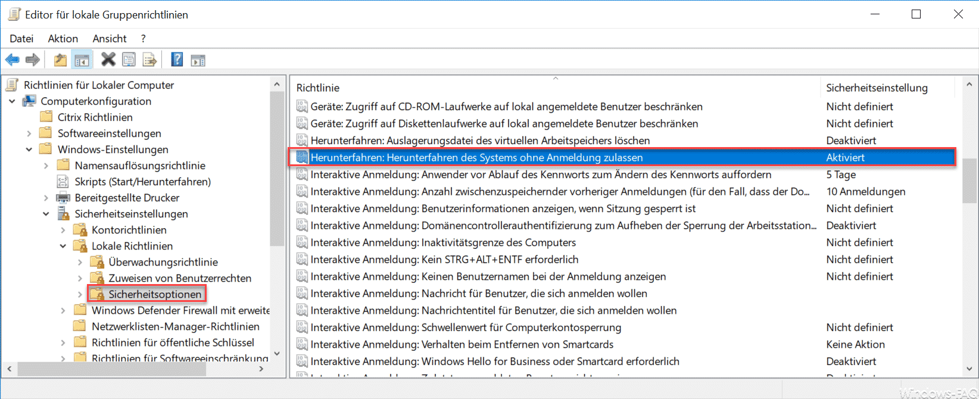The width and height of the screenshot is (979, 399).
Task: Expand the Softwareeinstellungen node
Action: (29, 133)
